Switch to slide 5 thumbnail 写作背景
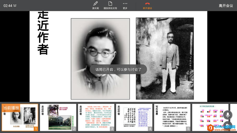The height and width of the screenshot is (133, 237). pos(172,118)
